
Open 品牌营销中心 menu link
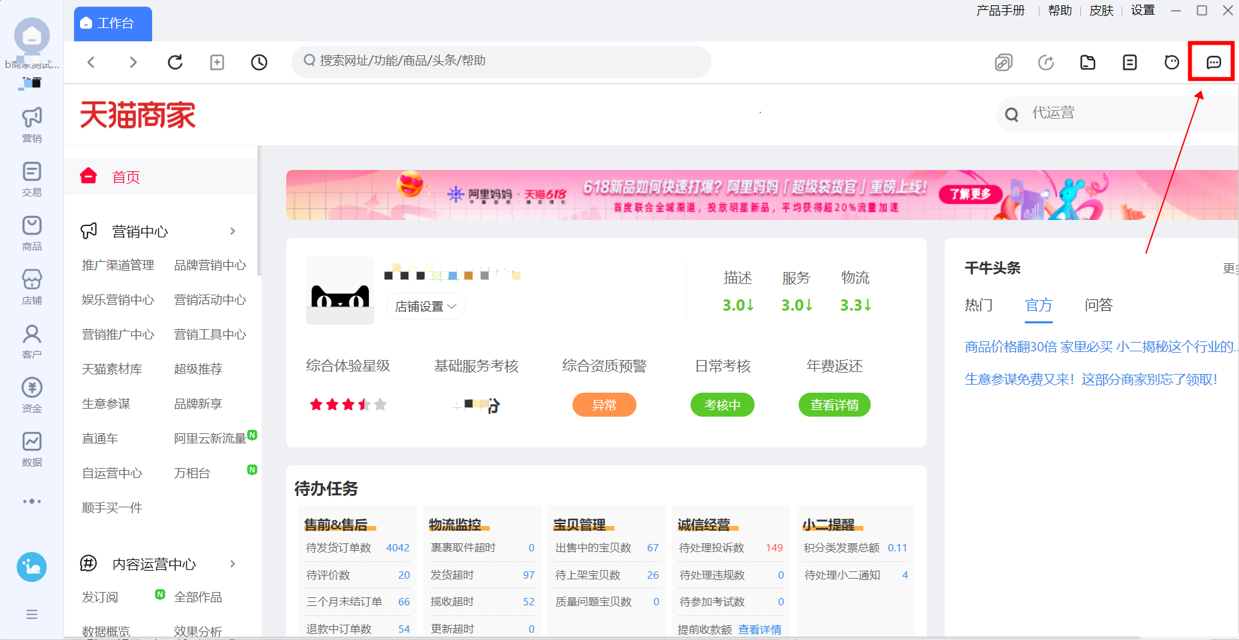[x=210, y=265]
